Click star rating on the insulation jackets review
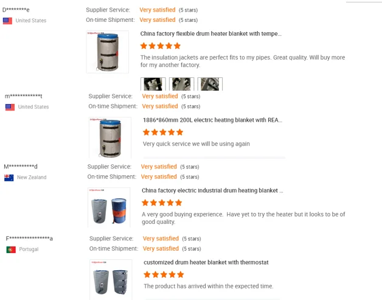 click(161, 46)
